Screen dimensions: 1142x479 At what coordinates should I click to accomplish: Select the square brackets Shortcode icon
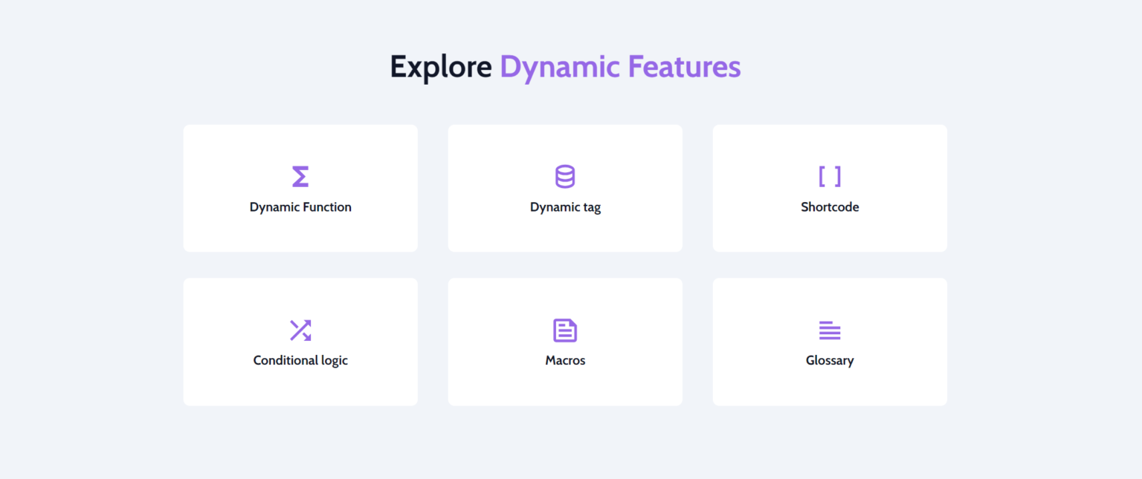pyautogui.click(x=830, y=177)
